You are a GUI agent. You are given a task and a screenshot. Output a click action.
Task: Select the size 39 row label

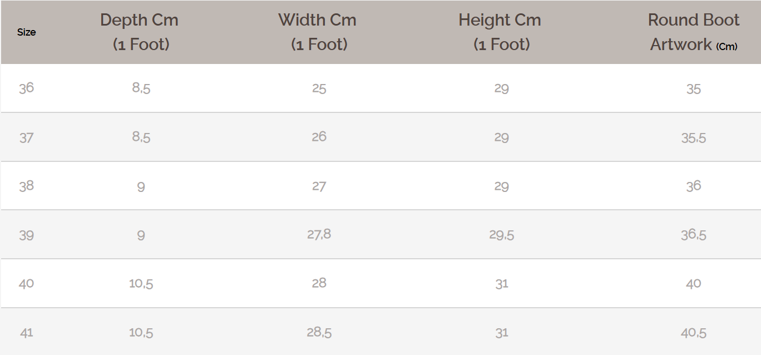[26, 235]
